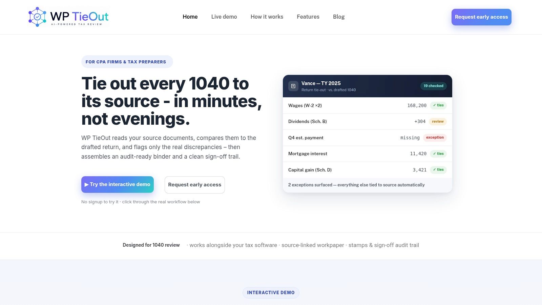Click the +304 dividends value

(x=420, y=121)
